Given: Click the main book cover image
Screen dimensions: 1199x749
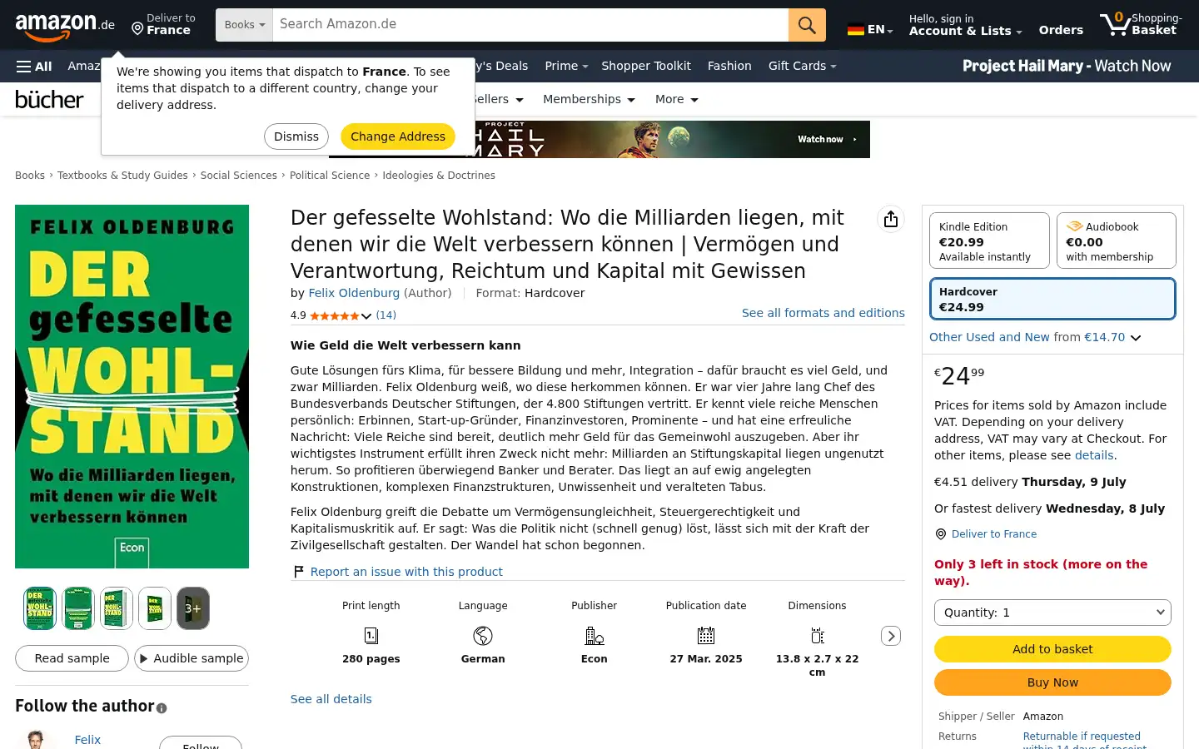Looking at the screenshot, I should tap(132, 386).
